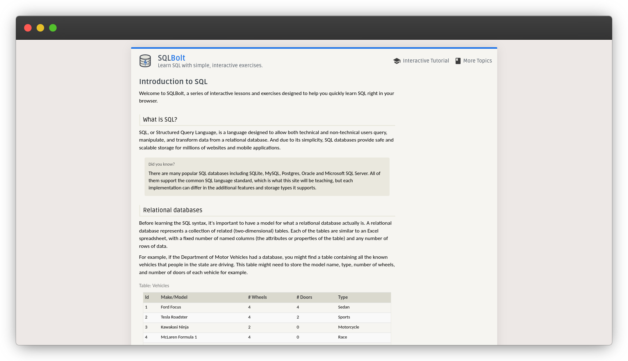Viewport: 628px width, 361px height.
Task: Click the Relational databases section heading
Action: (x=173, y=210)
